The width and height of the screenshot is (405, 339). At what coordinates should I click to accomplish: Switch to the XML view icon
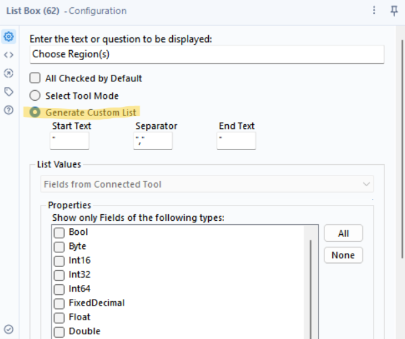9,55
